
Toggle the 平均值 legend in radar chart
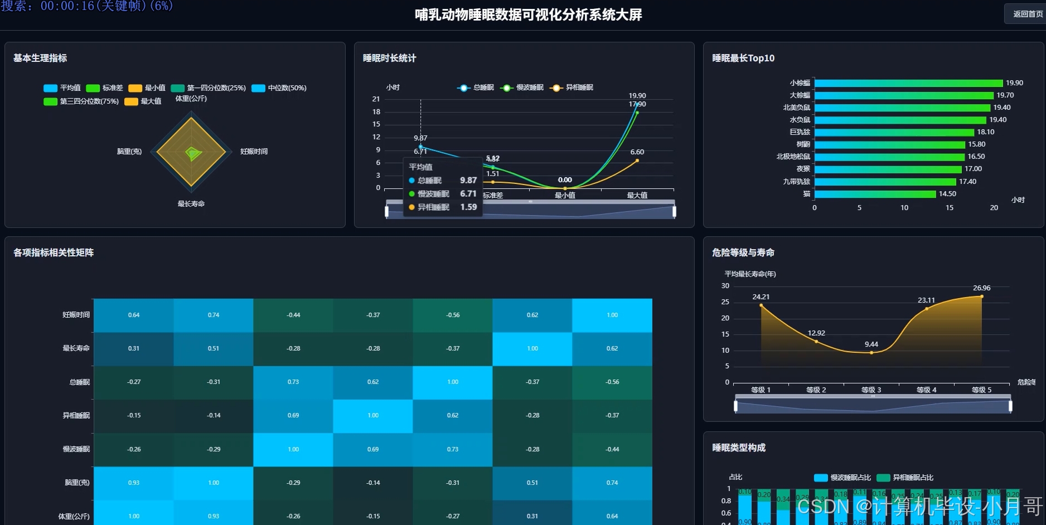(62, 88)
